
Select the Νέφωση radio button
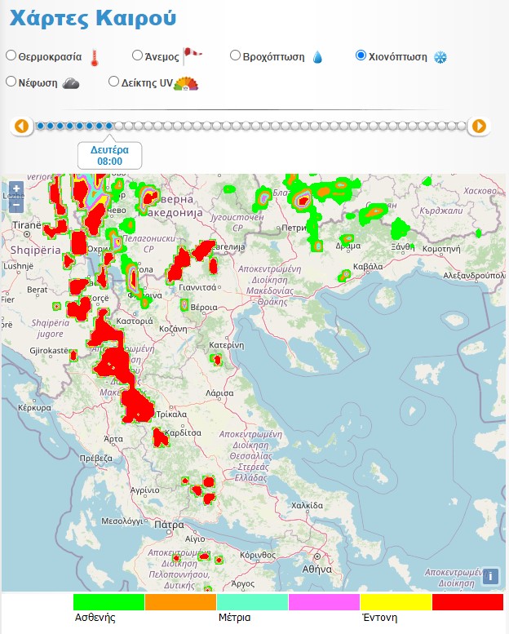coord(11,82)
